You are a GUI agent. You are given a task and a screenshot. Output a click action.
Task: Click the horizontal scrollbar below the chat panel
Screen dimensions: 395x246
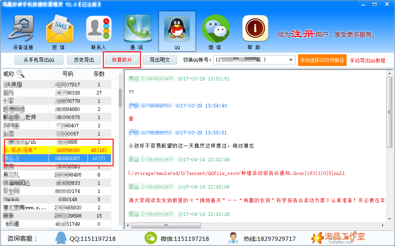(x=166, y=225)
